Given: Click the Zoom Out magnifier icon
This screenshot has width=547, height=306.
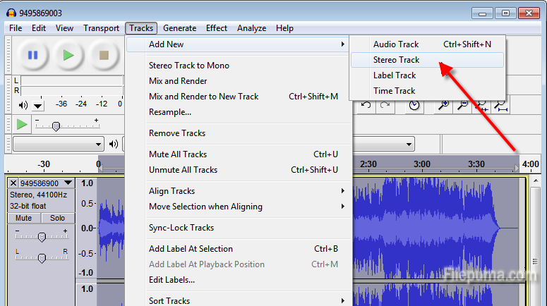Looking at the screenshot, I should point(462,105).
